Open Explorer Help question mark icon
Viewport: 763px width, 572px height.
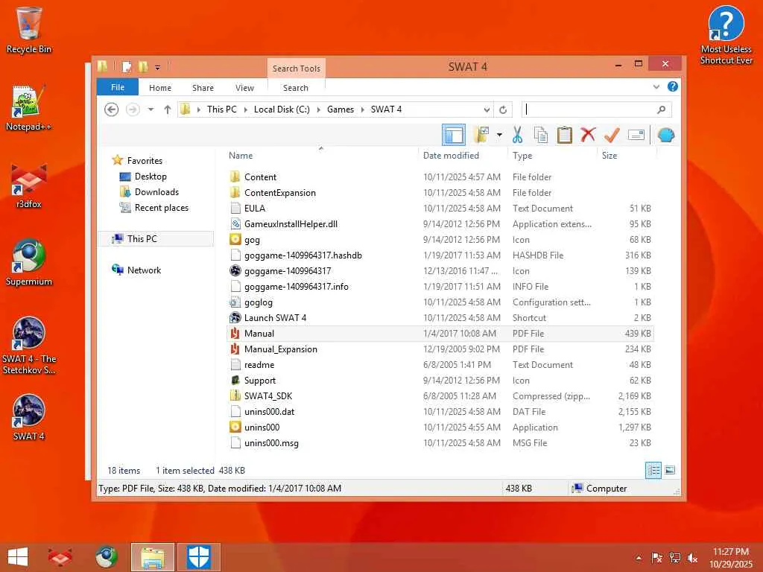click(x=673, y=86)
